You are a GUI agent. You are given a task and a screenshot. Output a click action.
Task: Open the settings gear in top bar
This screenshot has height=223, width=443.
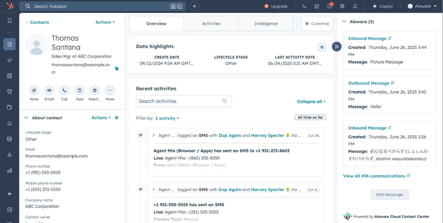click(x=342, y=6)
